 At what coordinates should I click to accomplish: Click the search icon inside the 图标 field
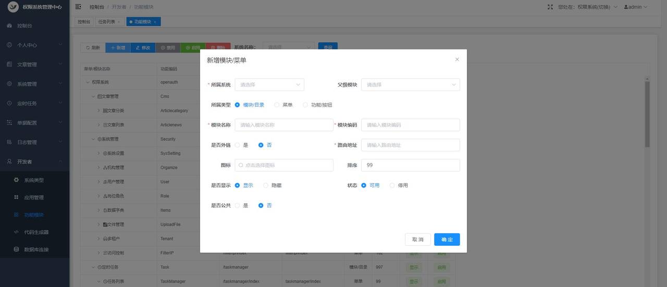point(241,165)
